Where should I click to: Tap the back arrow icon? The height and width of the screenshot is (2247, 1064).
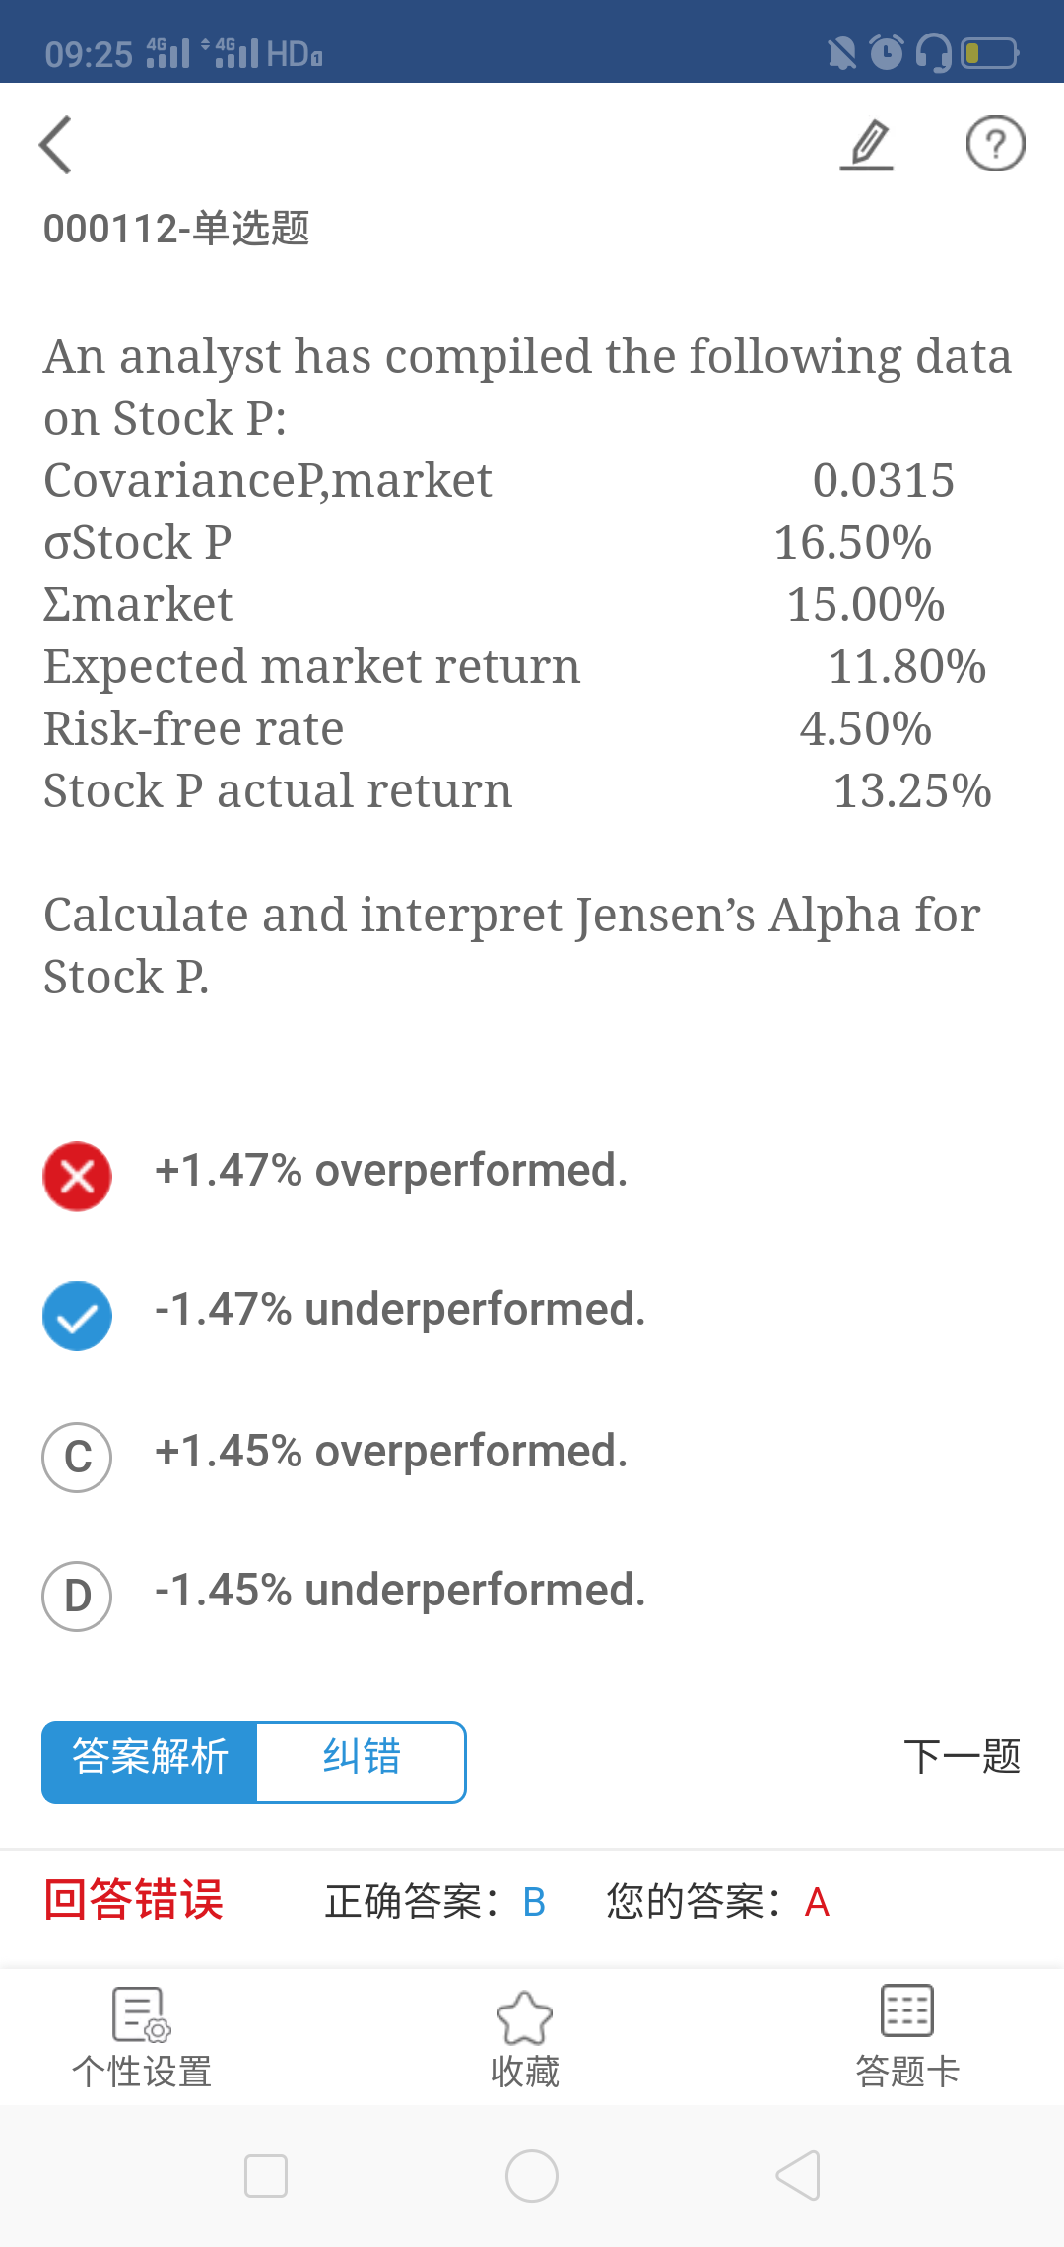point(56,145)
